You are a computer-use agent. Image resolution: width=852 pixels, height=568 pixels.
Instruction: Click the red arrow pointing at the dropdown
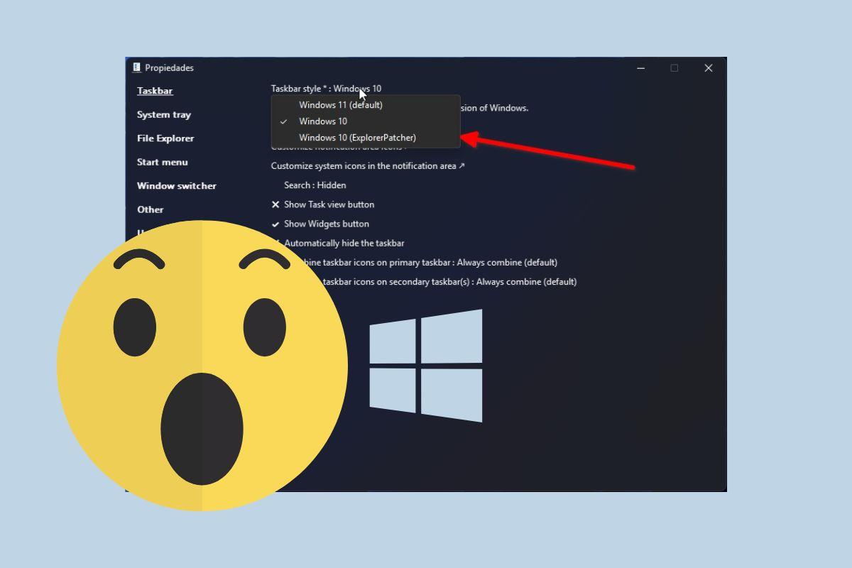coord(547,151)
